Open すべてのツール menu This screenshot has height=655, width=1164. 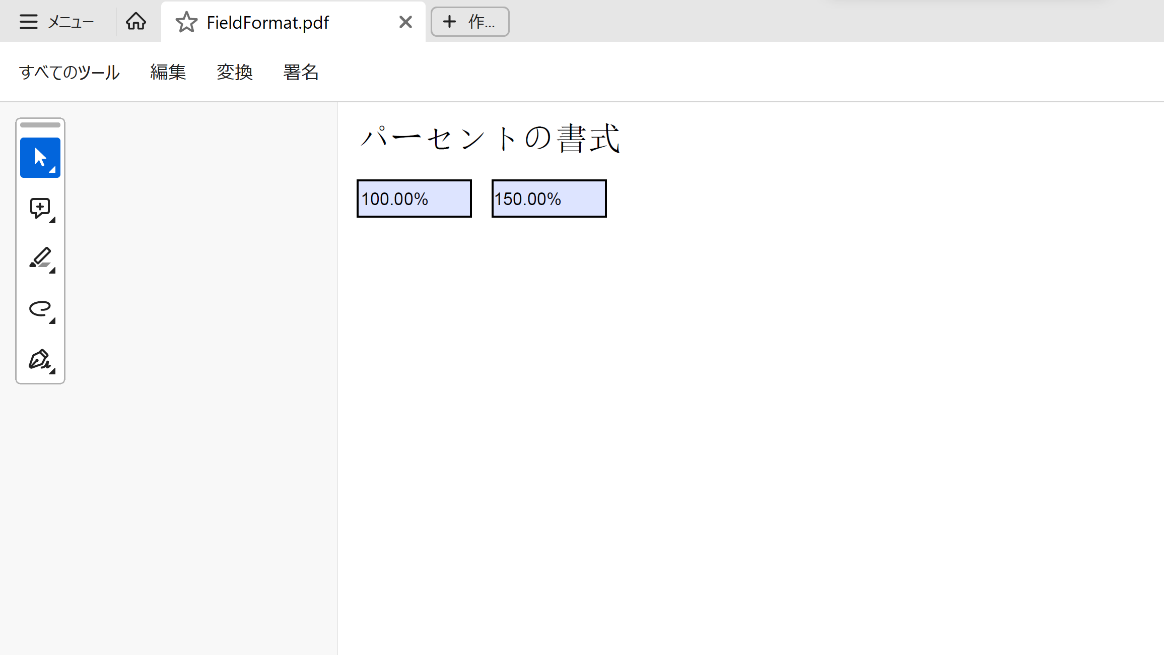pos(70,72)
